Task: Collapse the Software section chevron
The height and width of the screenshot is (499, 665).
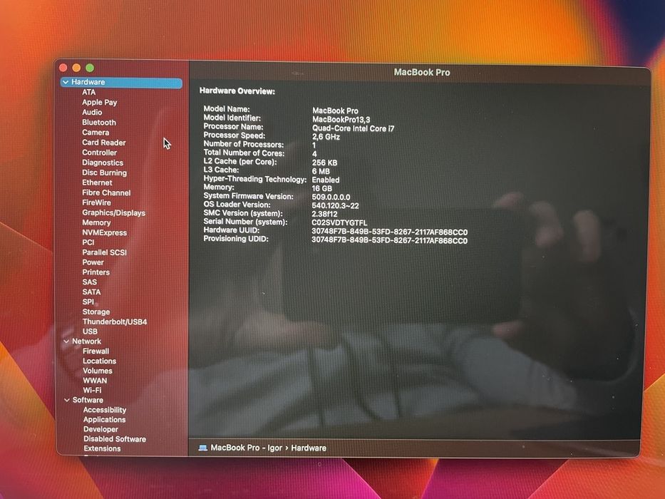Action: tap(66, 400)
